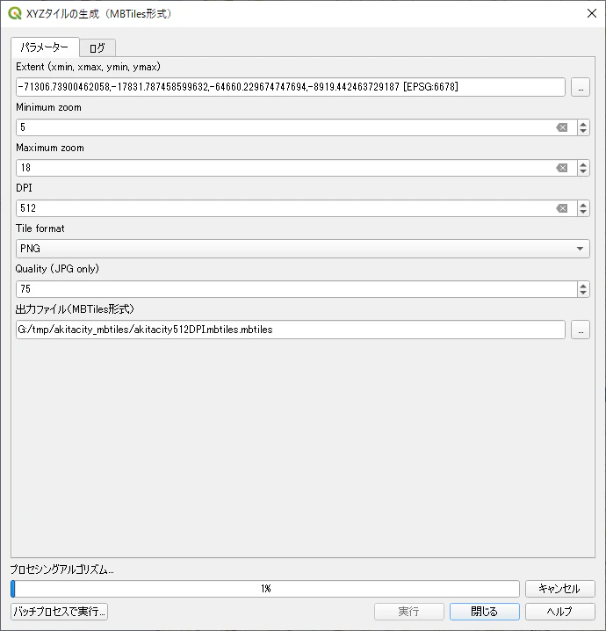Viewport: 606px width, 631px height.
Task: Decrease Maximum zoom with down arrow
Action: pyautogui.click(x=583, y=172)
